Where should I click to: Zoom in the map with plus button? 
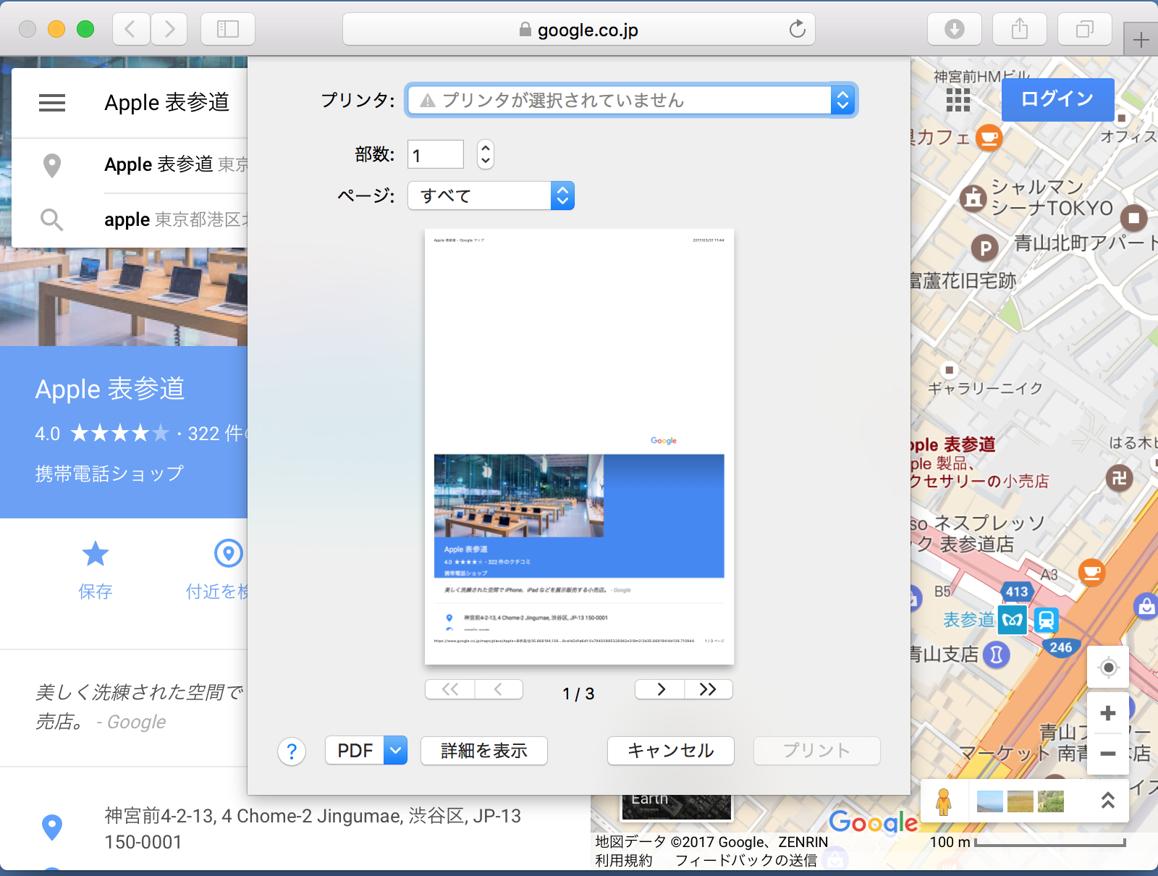point(1107,713)
